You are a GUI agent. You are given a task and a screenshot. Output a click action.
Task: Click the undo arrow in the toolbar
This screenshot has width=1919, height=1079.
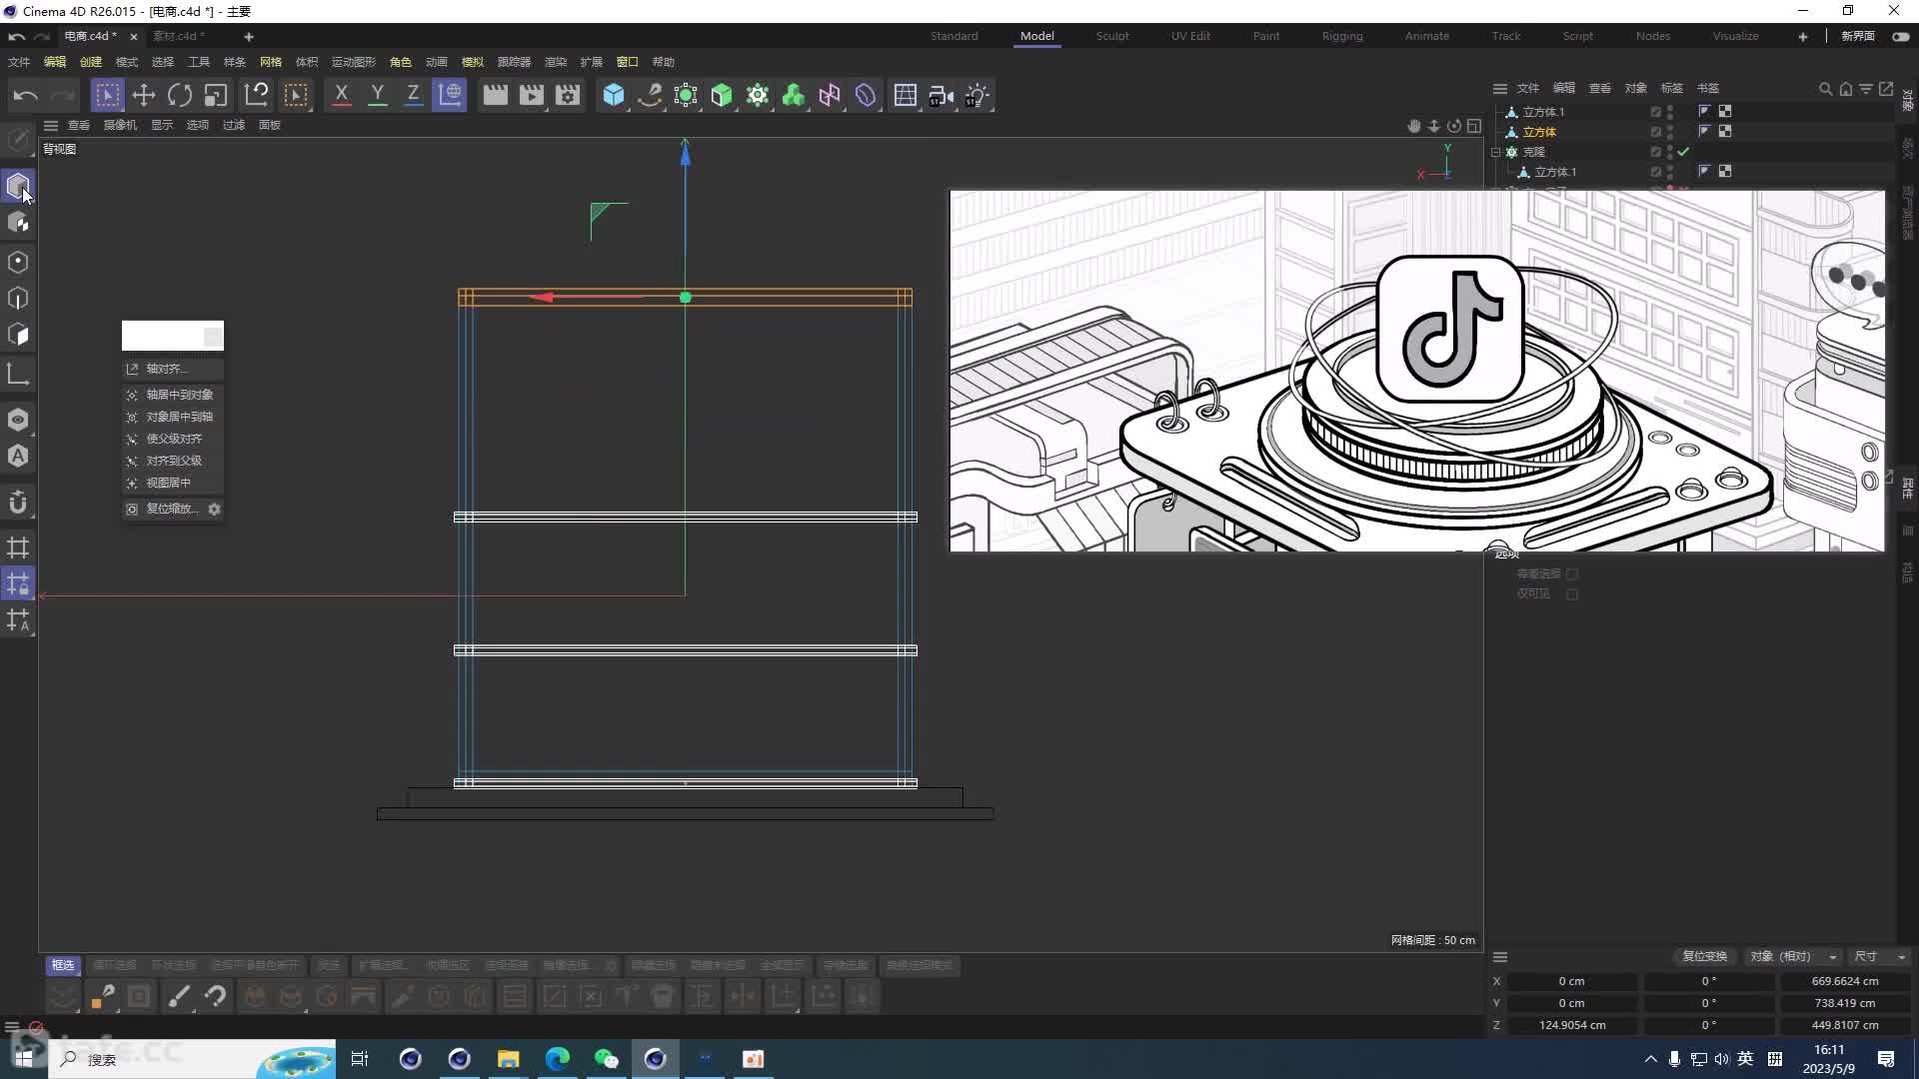[26, 95]
